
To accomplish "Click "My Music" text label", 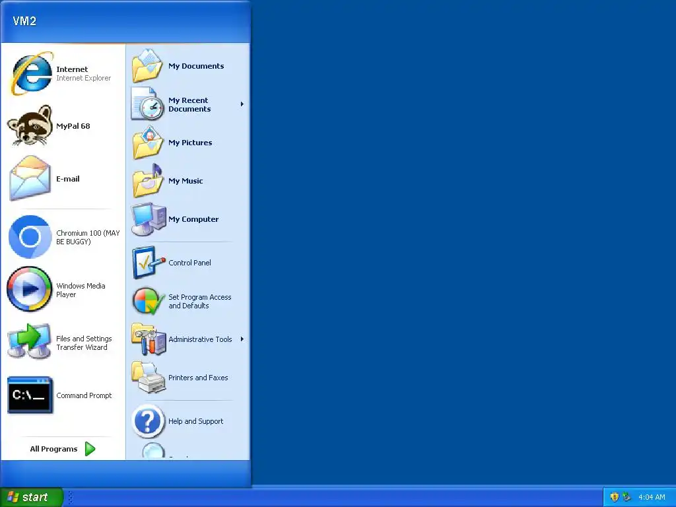I will (x=186, y=181).
